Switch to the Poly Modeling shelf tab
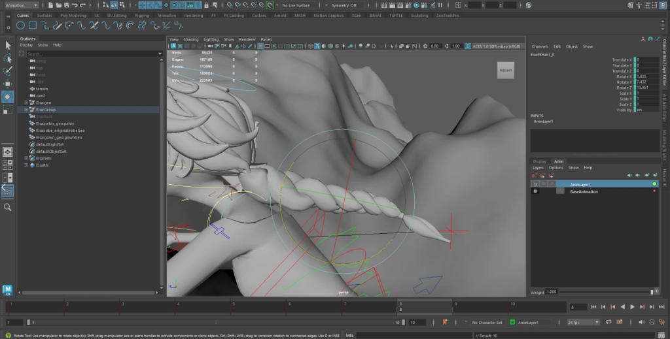This screenshot has width=670, height=339. 73,16
